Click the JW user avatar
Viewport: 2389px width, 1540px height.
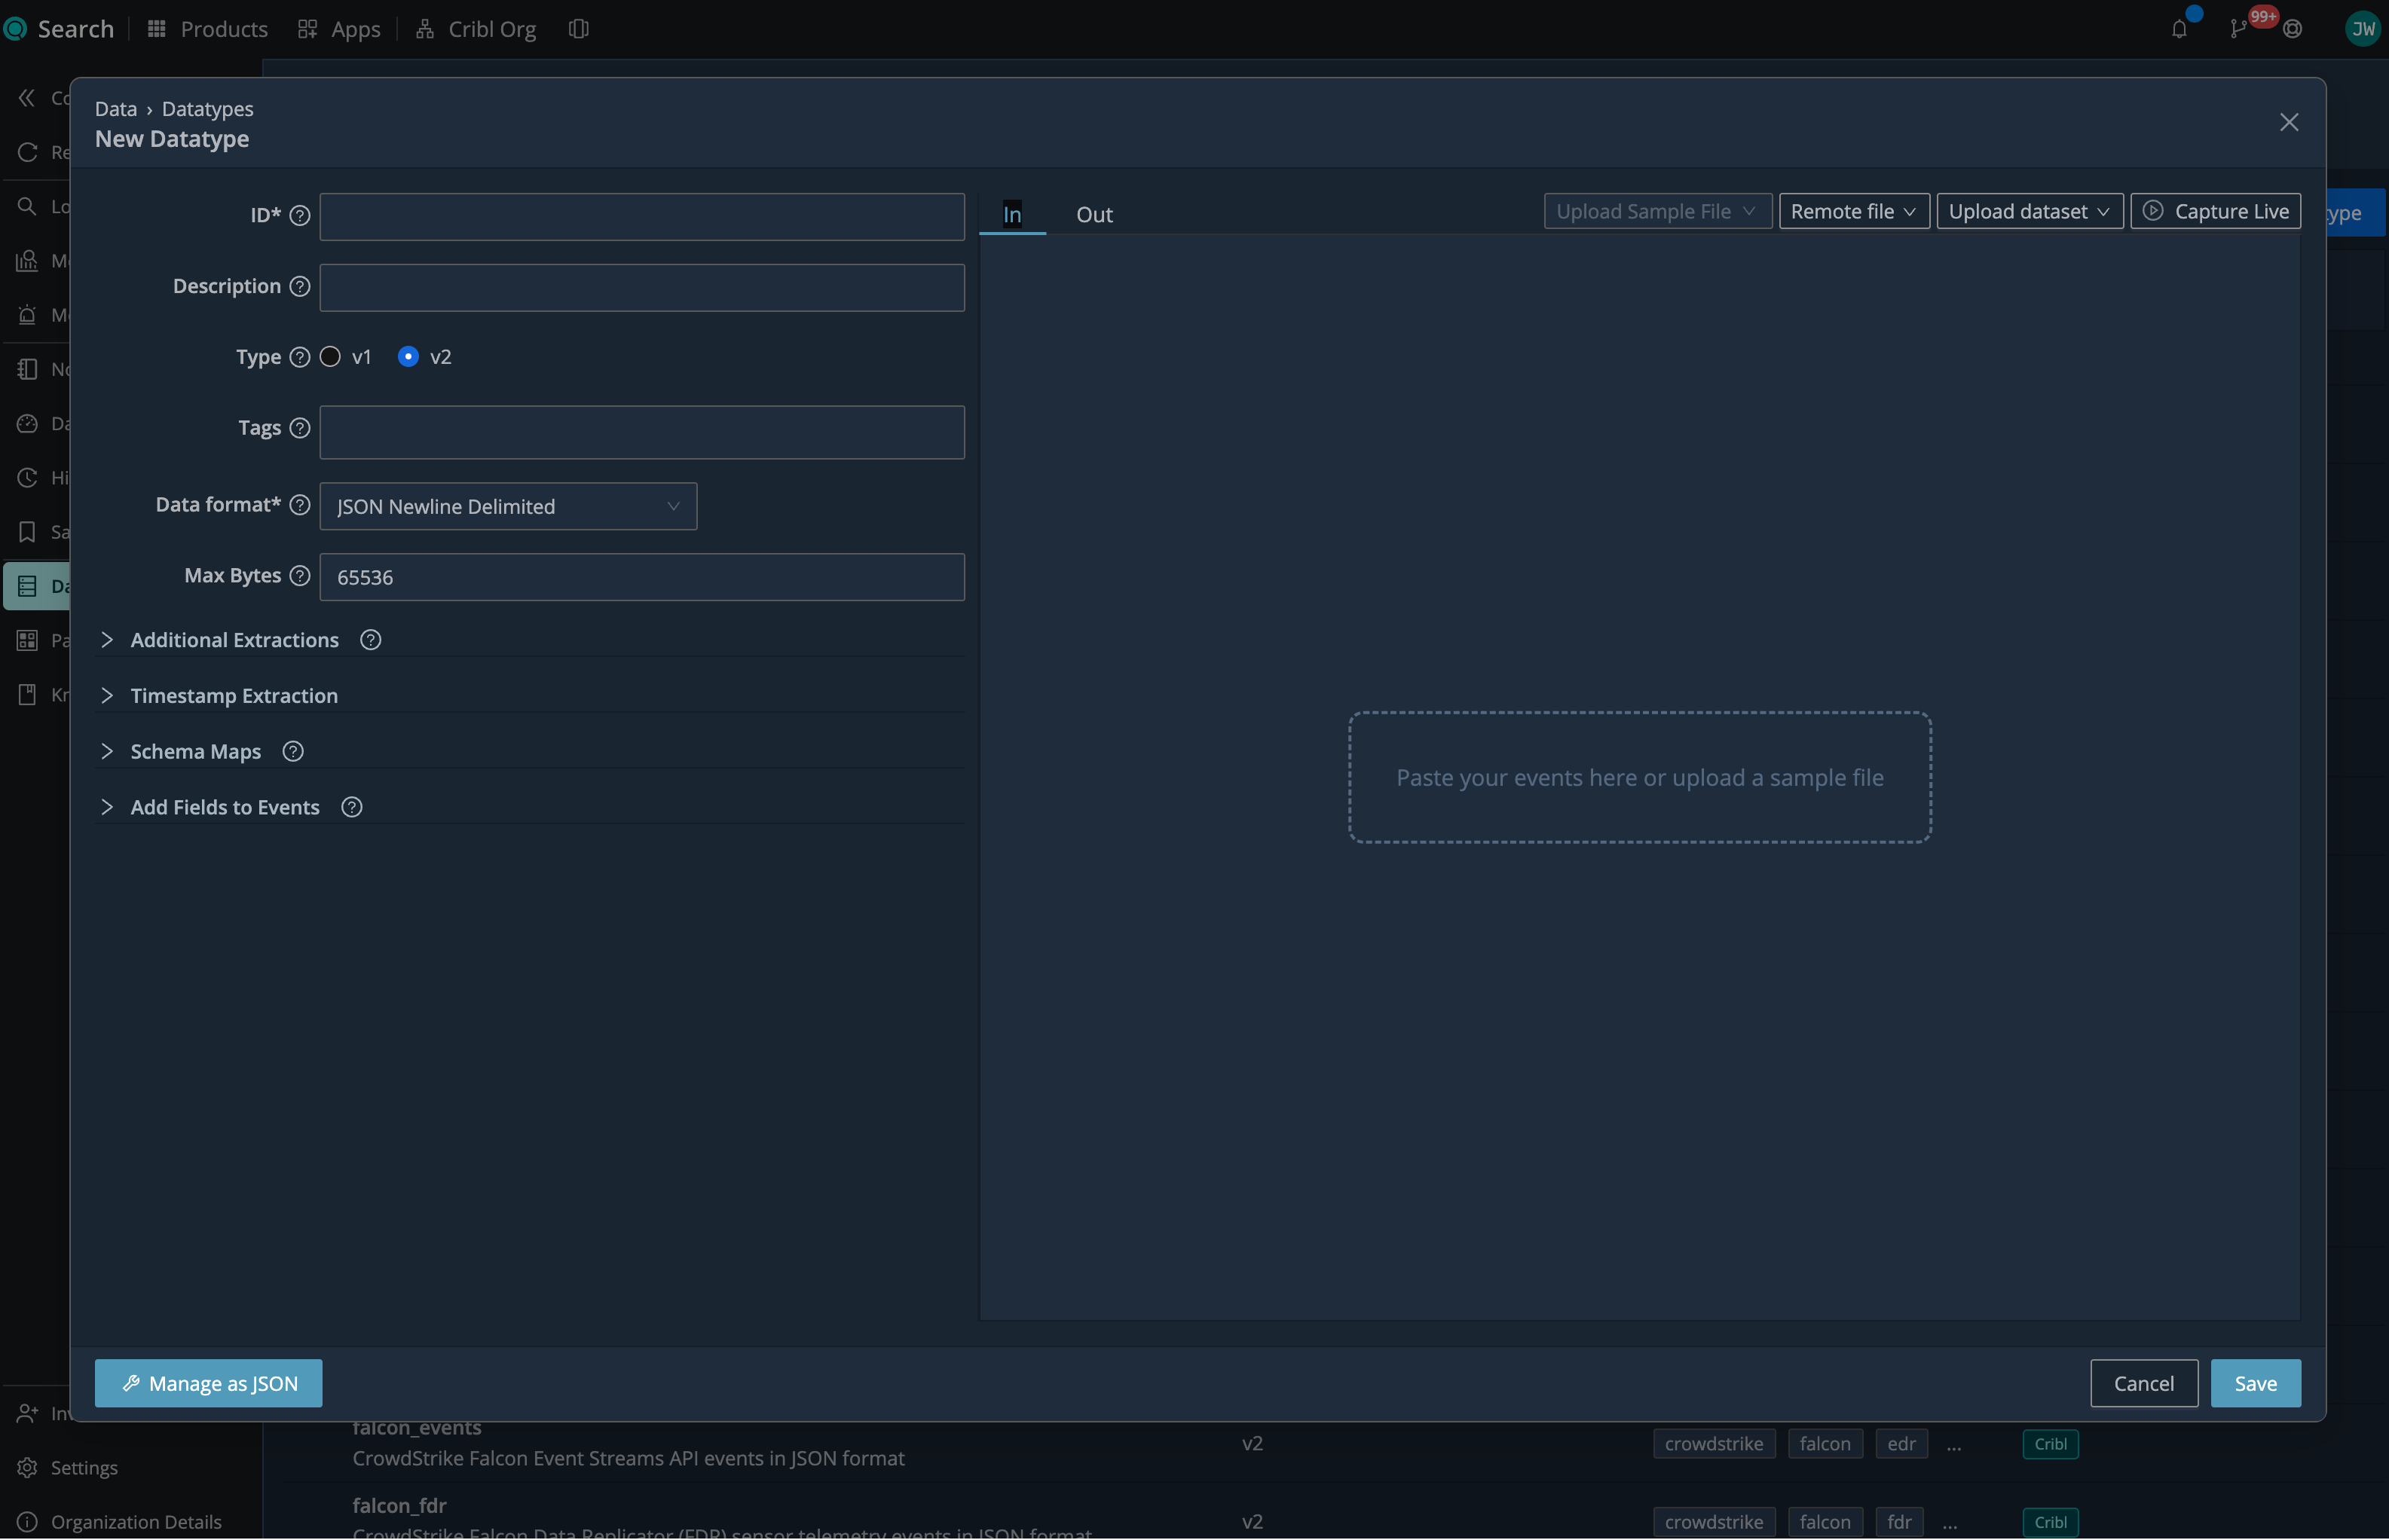[2362, 29]
